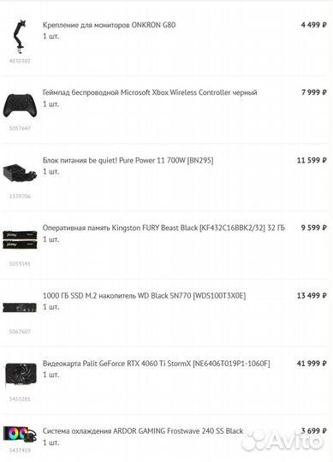Click the product code under the SSD image
The width and height of the screenshot is (333, 462).
20,331
